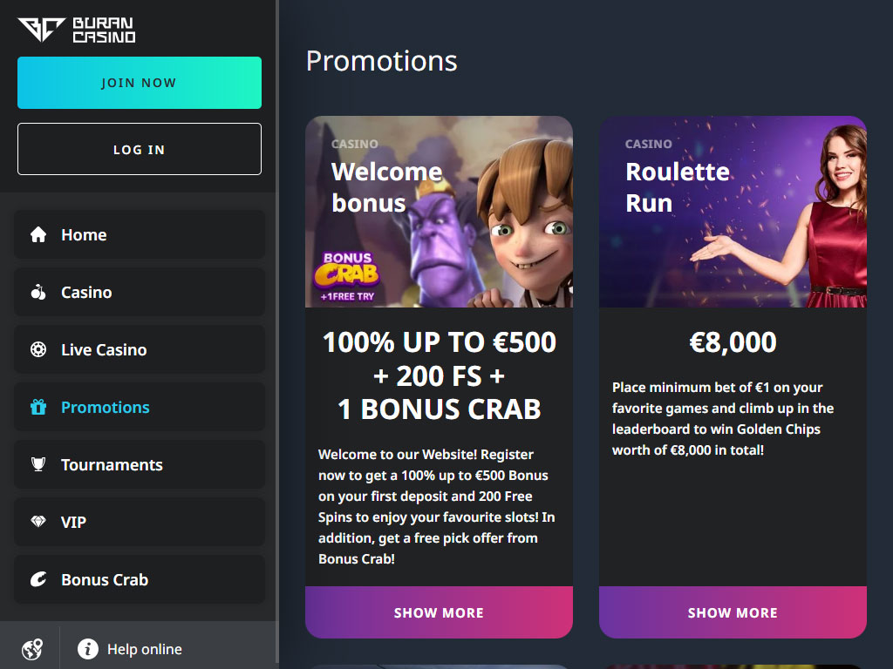The width and height of the screenshot is (893, 669).
Task: Click the LOG IN button
Action: pyautogui.click(x=140, y=149)
